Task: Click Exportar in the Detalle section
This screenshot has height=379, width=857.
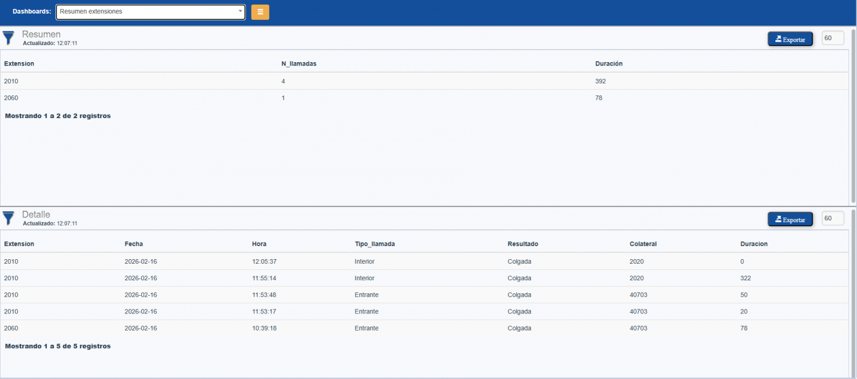Action: click(790, 219)
